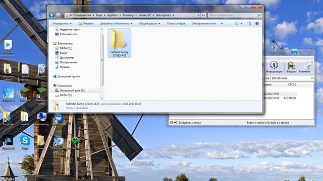Click the Выбрано: 1 папка status text
Image resolution: width=323 pixels, height=181 pixels.
(x=190, y=123)
